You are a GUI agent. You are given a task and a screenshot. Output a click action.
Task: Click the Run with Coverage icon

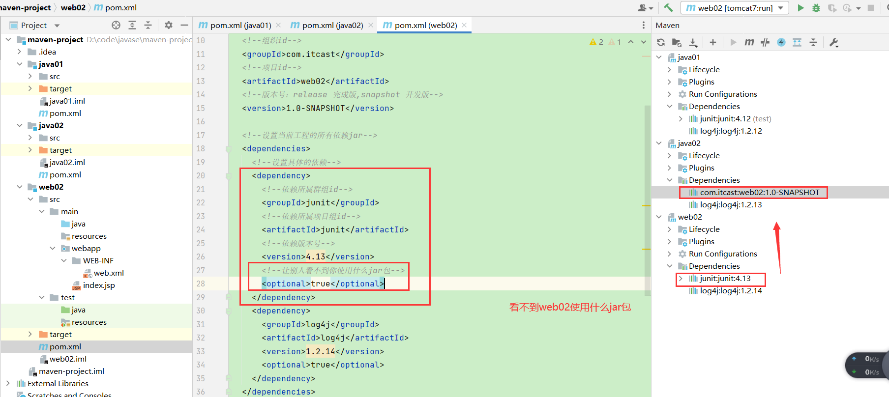point(832,8)
